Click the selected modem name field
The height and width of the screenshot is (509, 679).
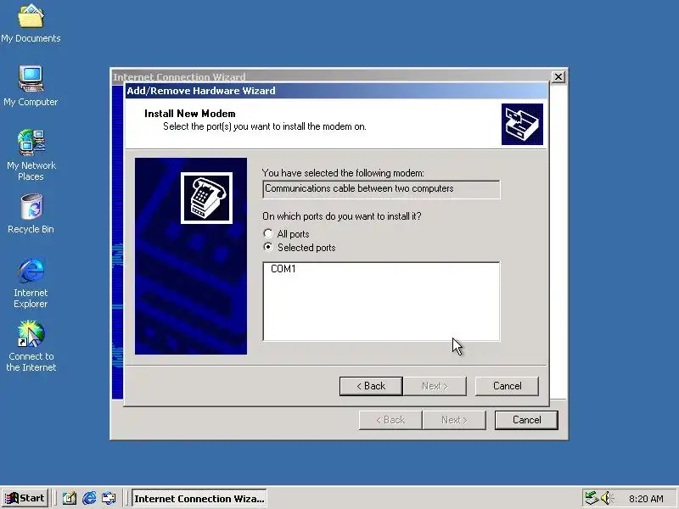[x=381, y=189]
